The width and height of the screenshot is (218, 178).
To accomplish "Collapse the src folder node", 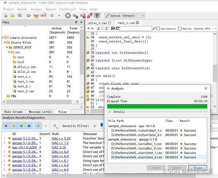I will pyautogui.click(x=9, y=52).
